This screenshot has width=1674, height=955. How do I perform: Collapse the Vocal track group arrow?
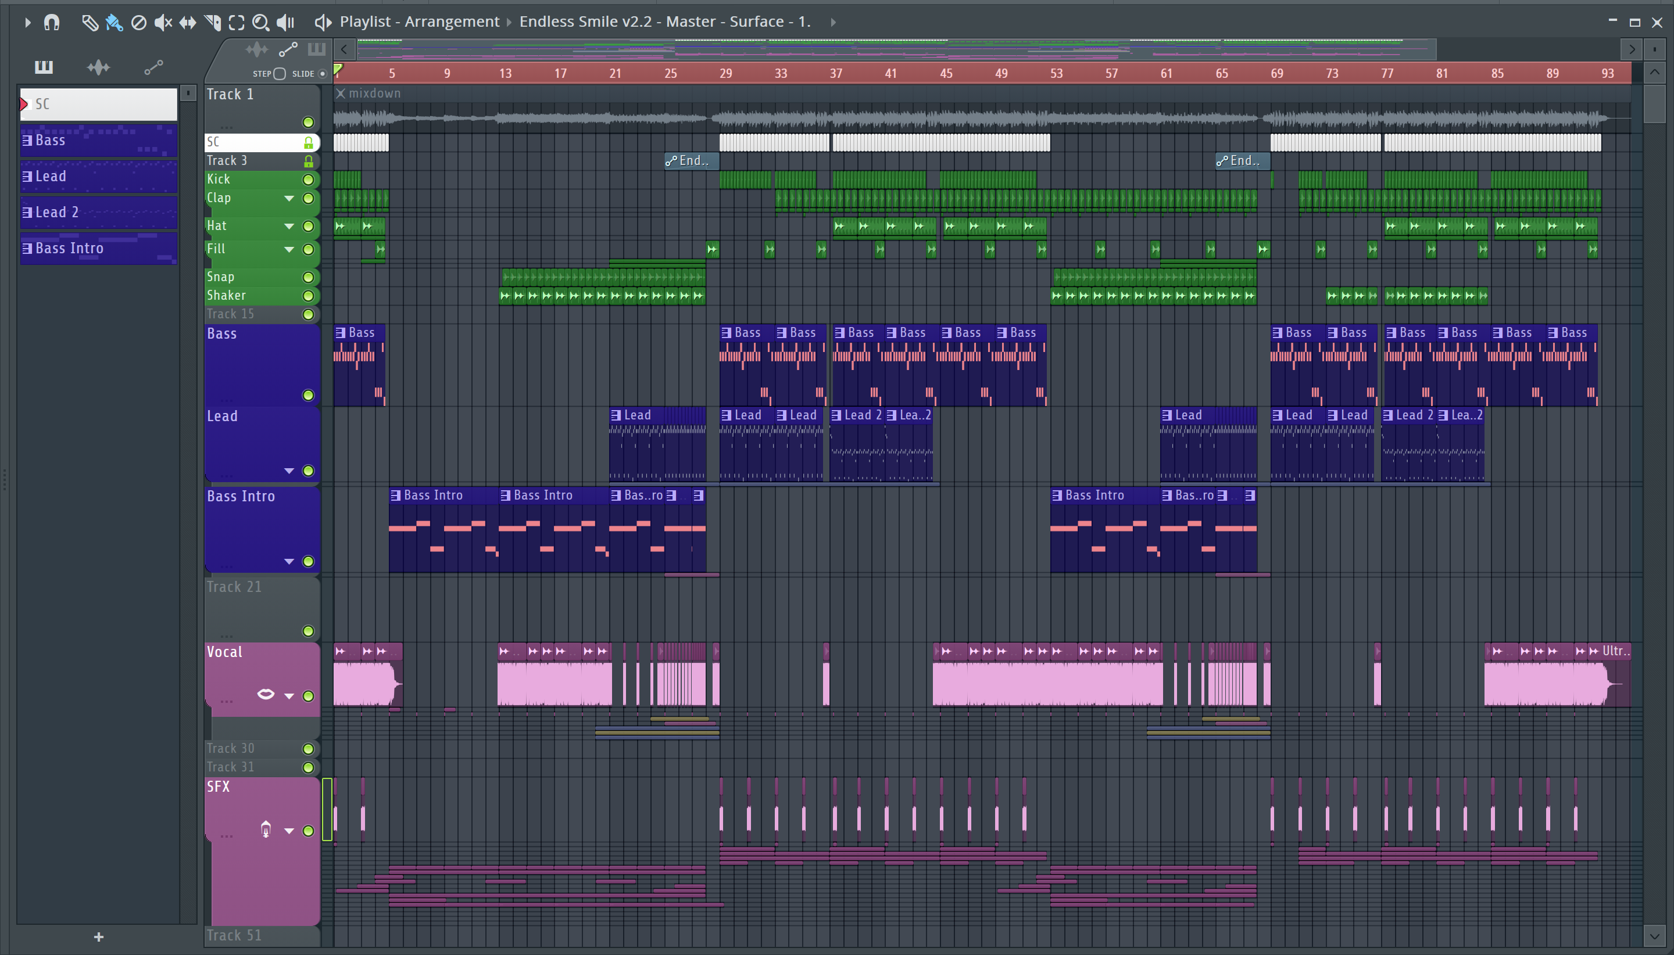pos(289,696)
